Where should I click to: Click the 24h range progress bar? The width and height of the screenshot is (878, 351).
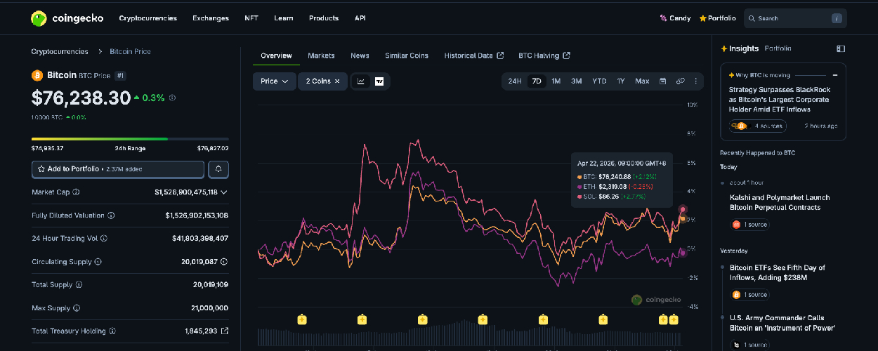tap(130, 139)
